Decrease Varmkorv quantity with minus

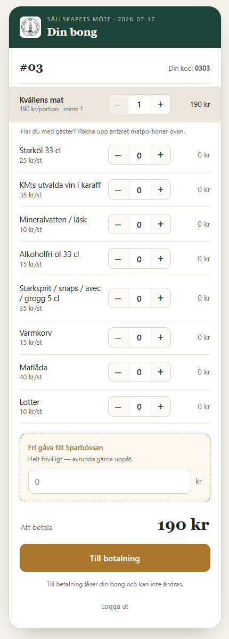(118, 337)
